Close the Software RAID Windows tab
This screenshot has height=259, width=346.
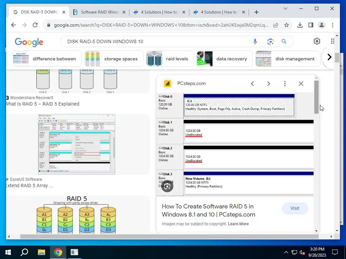124,12
